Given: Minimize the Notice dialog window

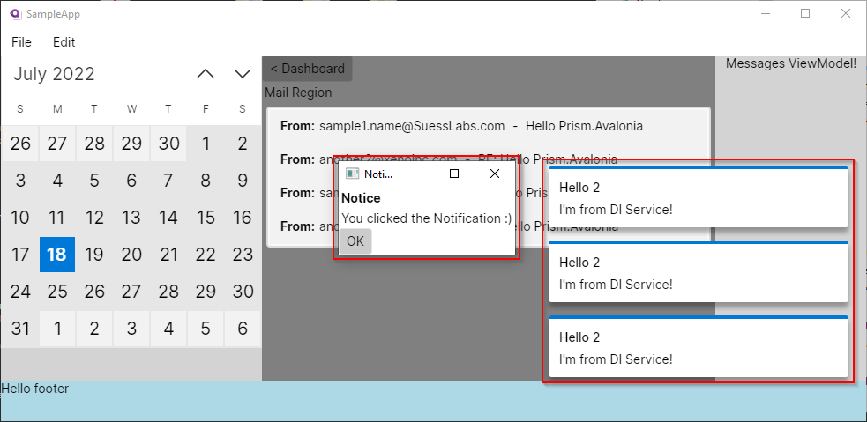Looking at the screenshot, I should (415, 174).
